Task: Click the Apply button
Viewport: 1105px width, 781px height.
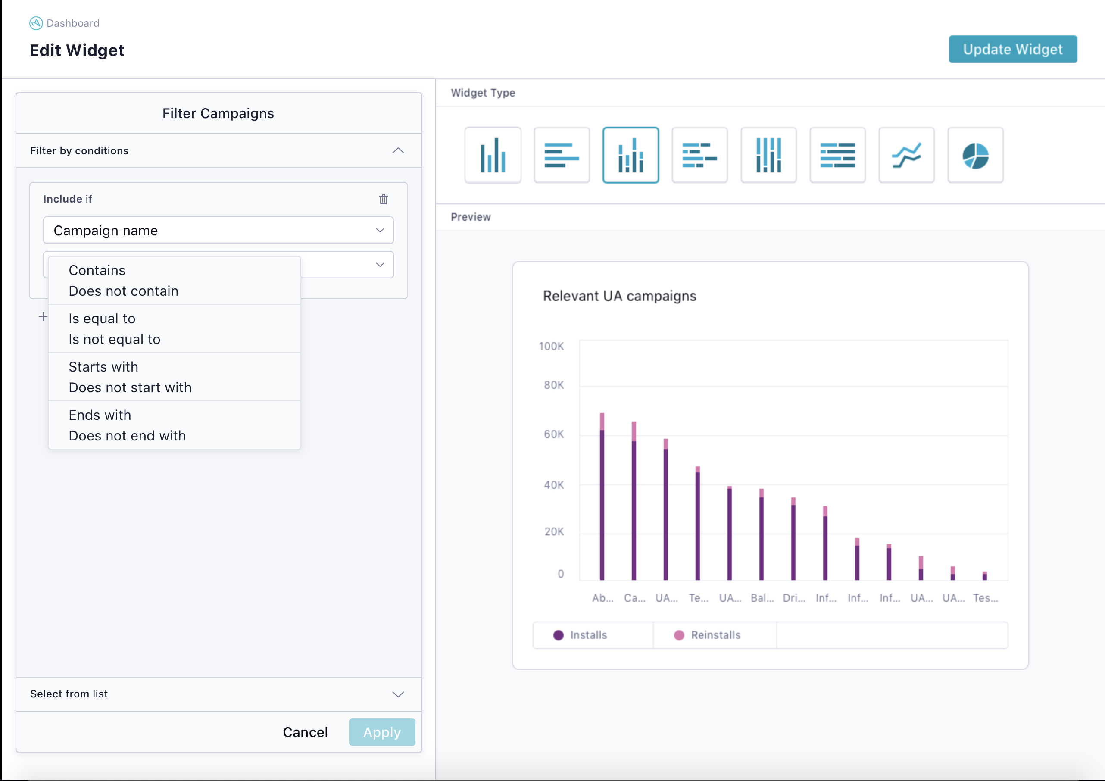Action: [x=382, y=732]
